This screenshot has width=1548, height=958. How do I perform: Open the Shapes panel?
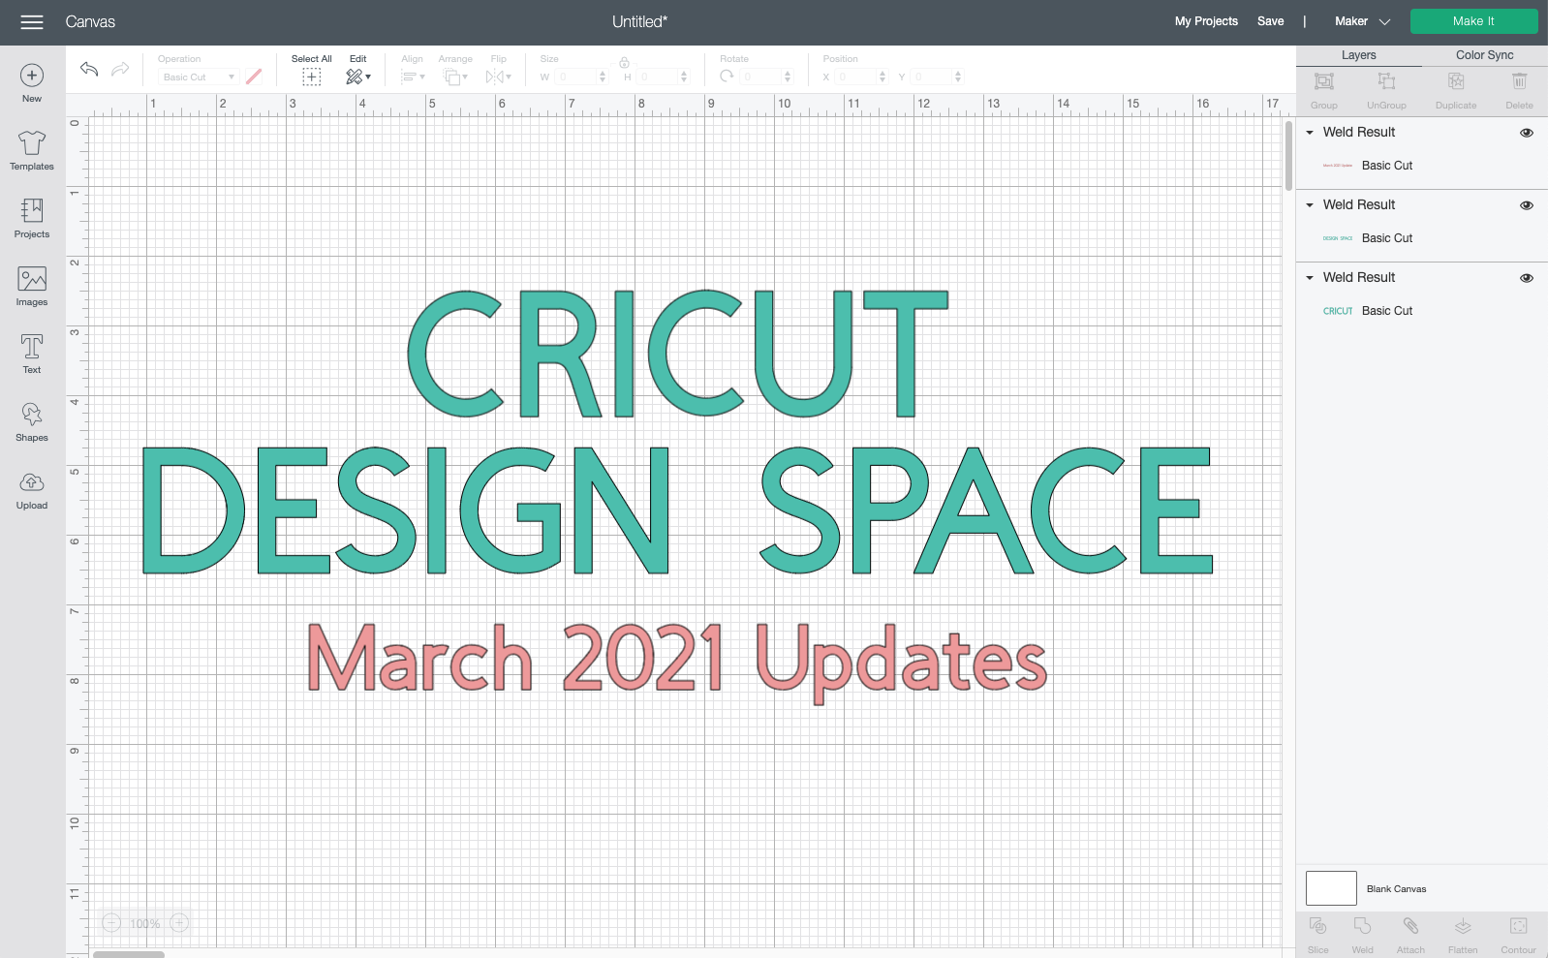click(x=32, y=422)
